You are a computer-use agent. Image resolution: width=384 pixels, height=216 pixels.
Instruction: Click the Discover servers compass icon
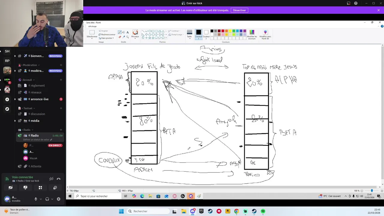pos(7,109)
